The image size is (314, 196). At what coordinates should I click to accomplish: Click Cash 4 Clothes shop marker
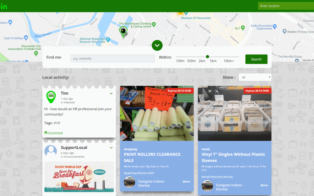pyautogui.click(x=26, y=37)
